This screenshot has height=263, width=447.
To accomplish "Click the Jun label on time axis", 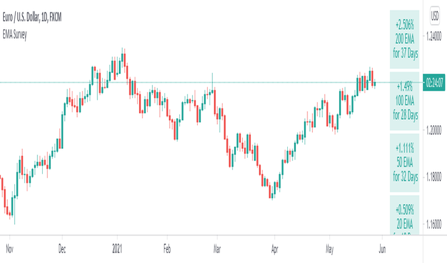I will (382, 249).
